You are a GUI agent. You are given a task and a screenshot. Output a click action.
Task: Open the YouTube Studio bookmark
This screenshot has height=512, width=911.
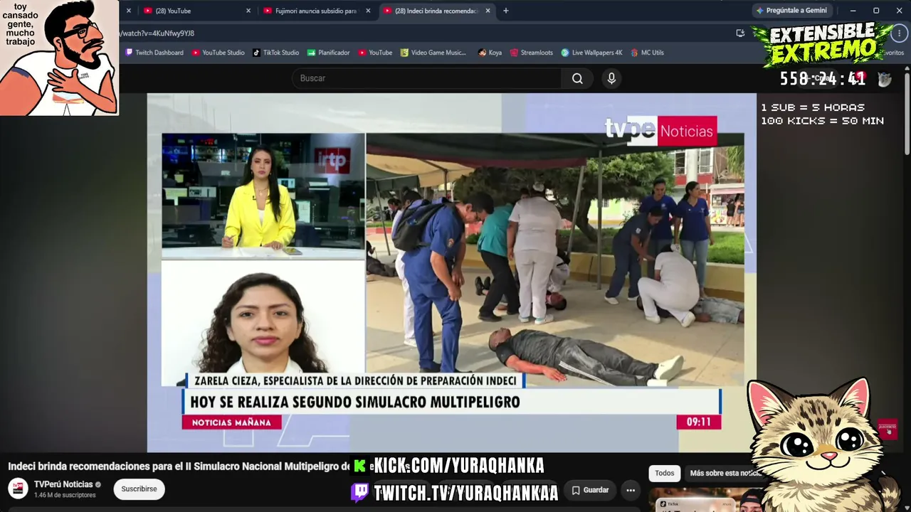(x=218, y=53)
